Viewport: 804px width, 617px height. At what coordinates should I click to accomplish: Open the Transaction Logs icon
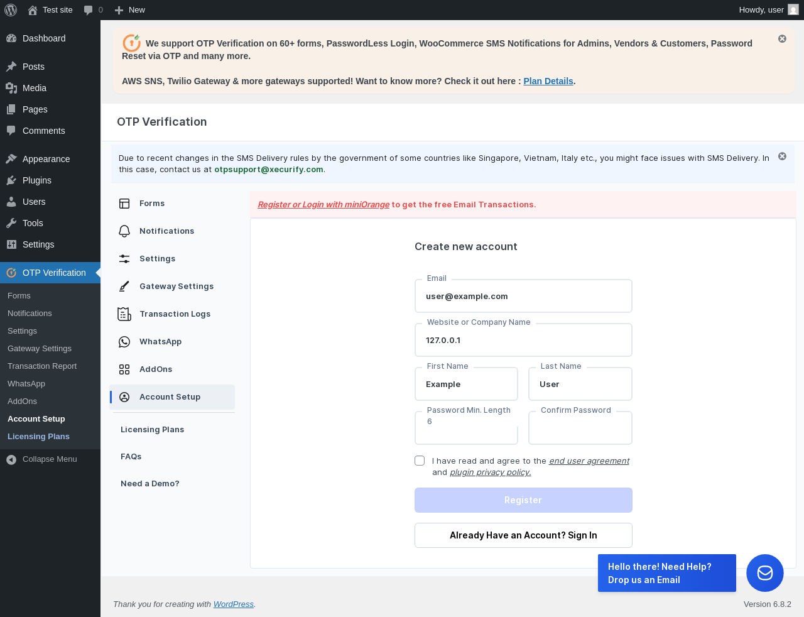pyautogui.click(x=124, y=314)
